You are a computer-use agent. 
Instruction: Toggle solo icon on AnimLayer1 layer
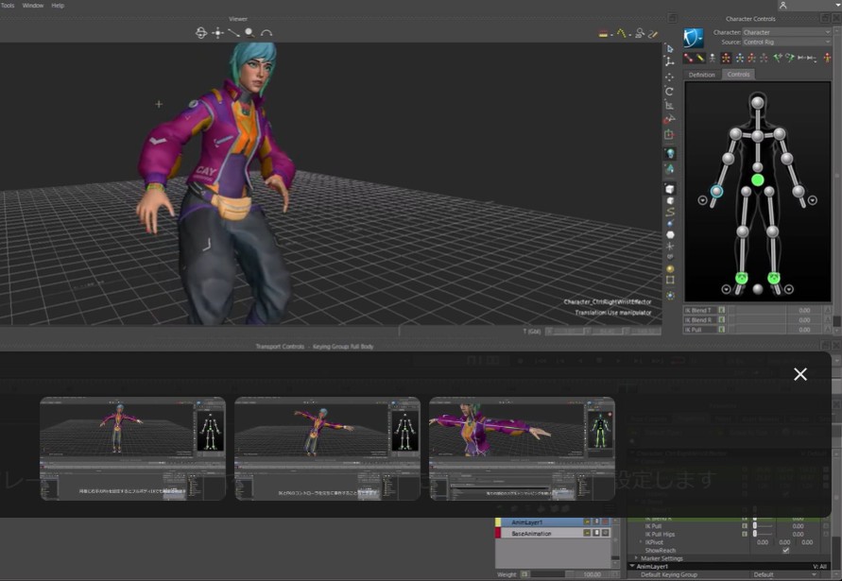[596, 521]
